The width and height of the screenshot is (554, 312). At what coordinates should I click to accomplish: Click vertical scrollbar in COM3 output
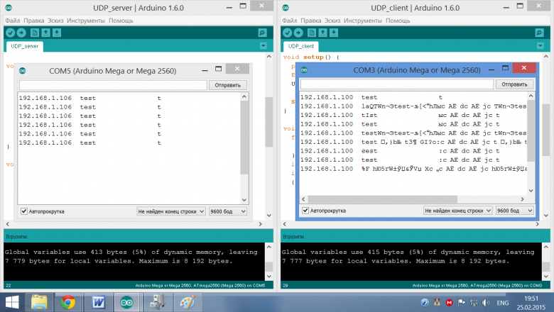click(x=531, y=130)
